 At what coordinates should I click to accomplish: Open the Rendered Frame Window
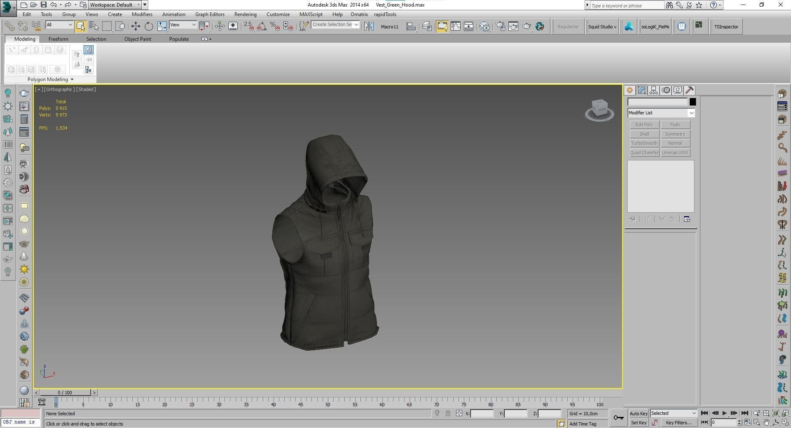(x=513, y=26)
